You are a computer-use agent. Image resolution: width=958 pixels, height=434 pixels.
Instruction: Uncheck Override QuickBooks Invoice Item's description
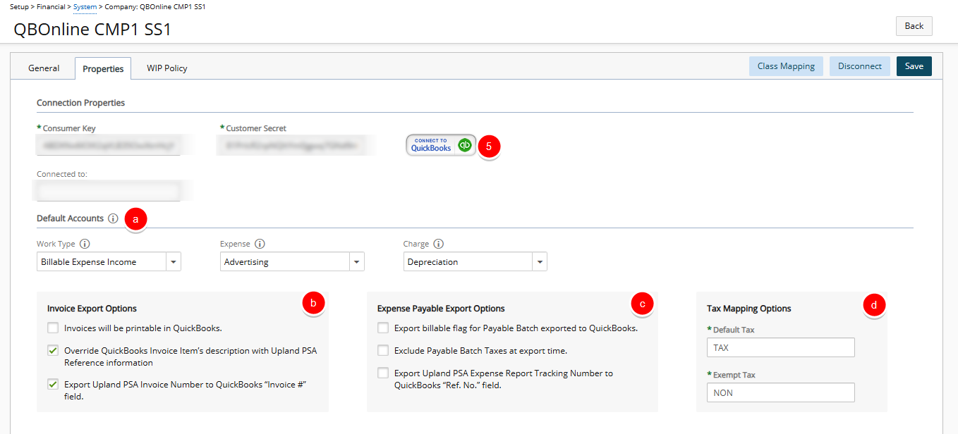click(53, 350)
